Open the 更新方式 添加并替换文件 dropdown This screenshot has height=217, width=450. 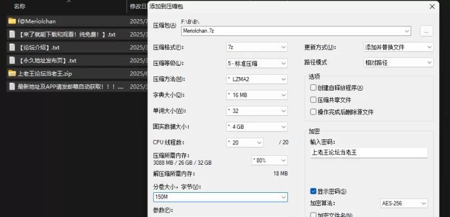[x=398, y=47]
